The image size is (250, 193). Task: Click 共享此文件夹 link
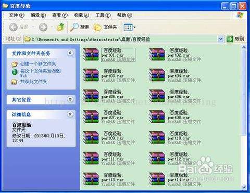coord(33,82)
